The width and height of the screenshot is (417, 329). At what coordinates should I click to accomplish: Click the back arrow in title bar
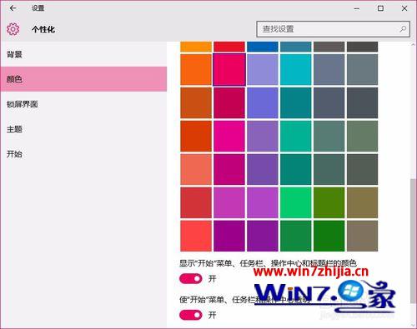click(x=13, y=8)
